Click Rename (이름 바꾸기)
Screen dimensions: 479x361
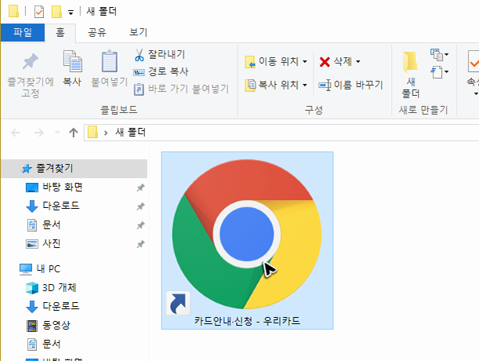pyautogui.click(x=350, y=85)
